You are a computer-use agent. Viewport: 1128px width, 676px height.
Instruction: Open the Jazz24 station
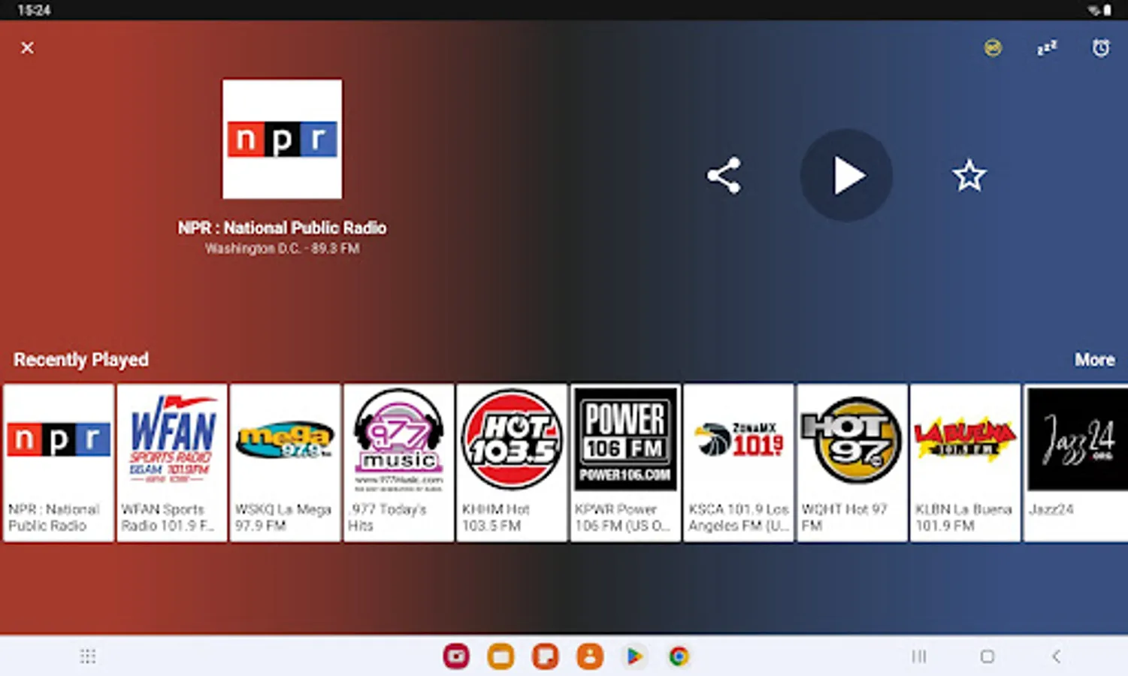click(1076, 463)
